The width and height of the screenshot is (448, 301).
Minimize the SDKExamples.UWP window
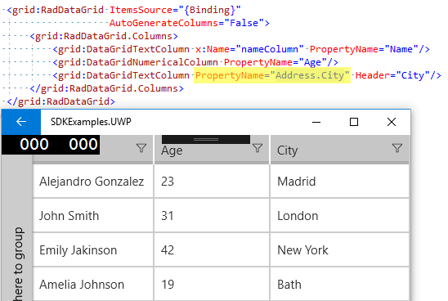[x=316, y=122]
